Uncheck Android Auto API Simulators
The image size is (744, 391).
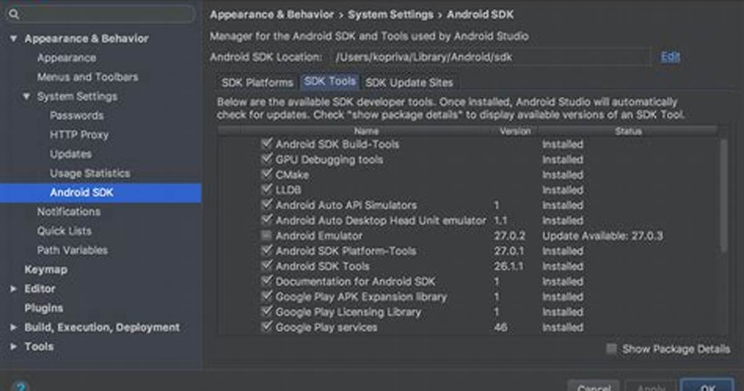pos(267,204)
